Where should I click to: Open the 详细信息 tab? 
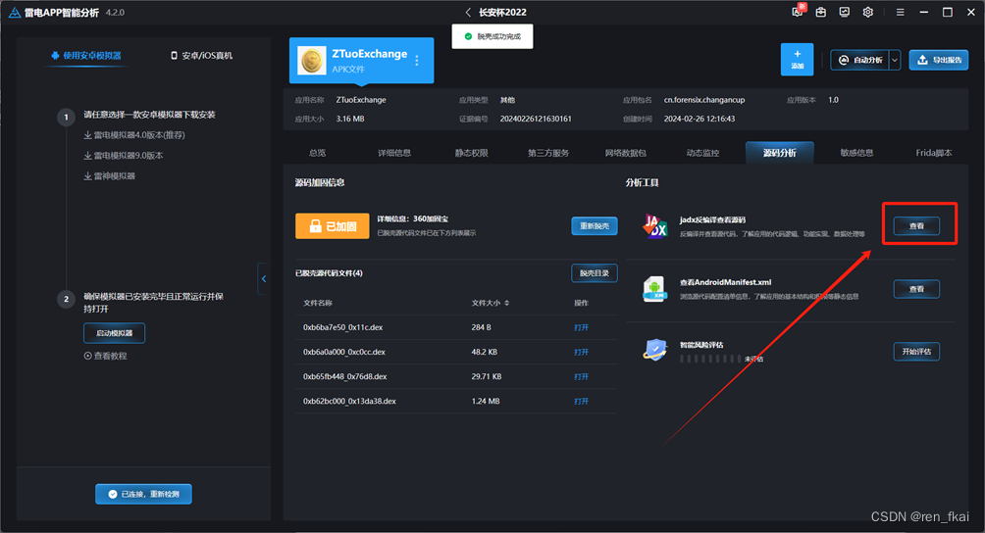394,153
